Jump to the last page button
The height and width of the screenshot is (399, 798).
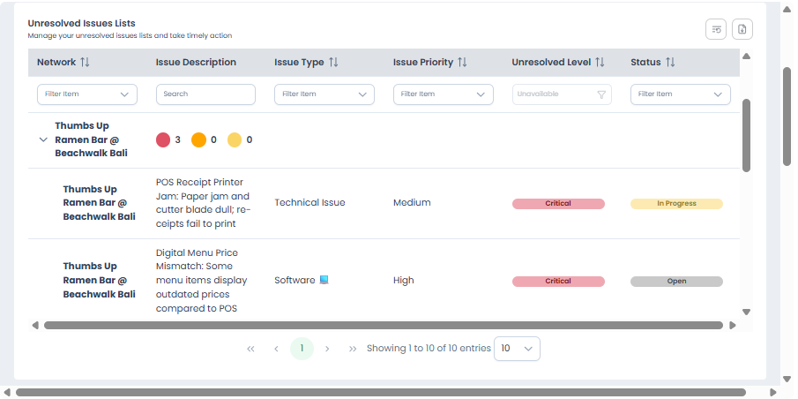pos(353,349)
